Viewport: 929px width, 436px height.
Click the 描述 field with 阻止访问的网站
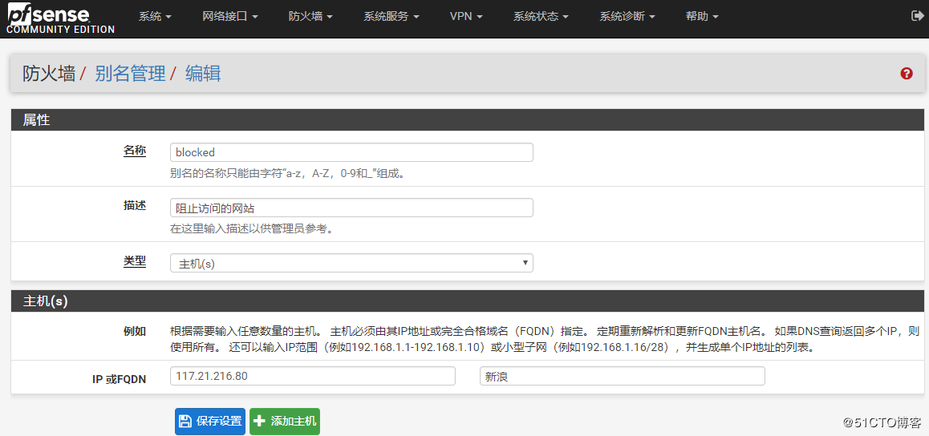(x=351, y=208)
